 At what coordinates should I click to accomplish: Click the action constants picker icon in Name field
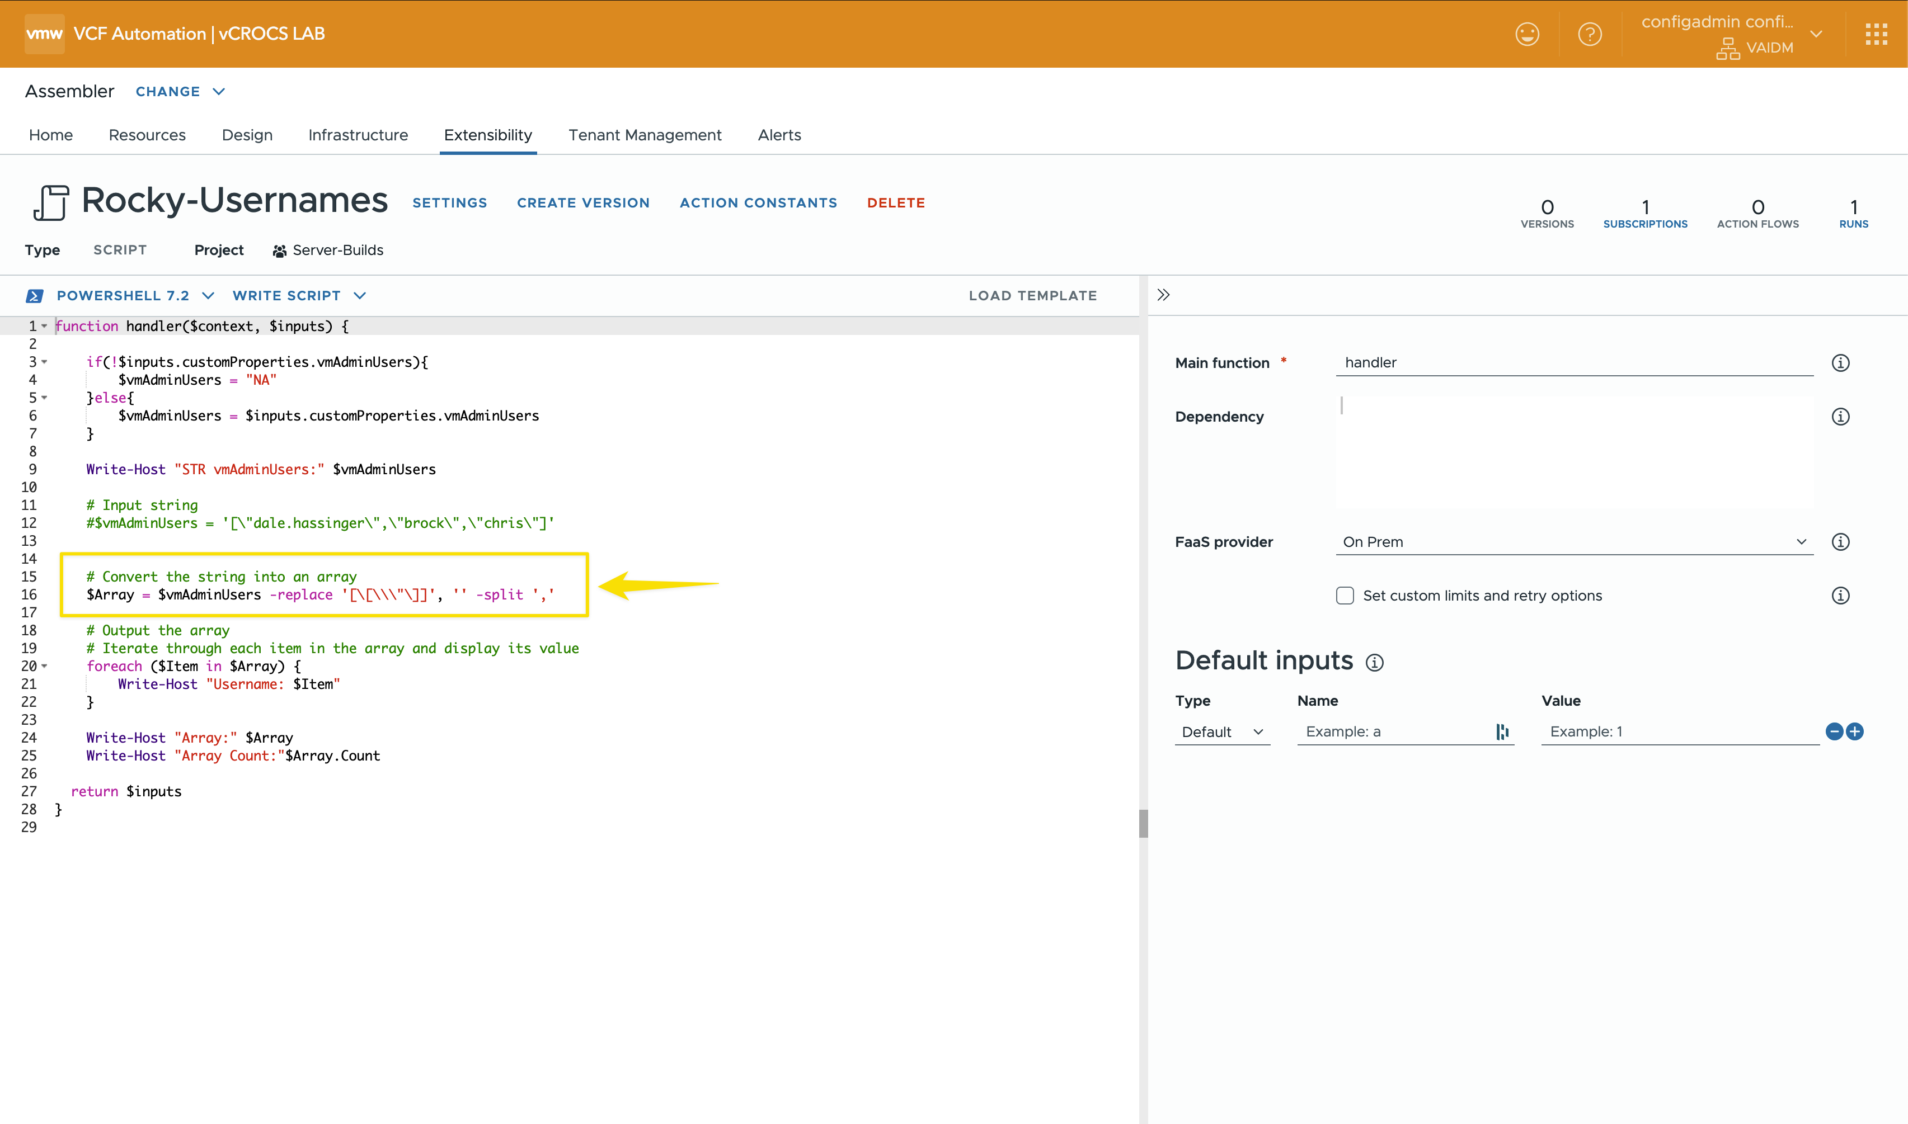1502,731
